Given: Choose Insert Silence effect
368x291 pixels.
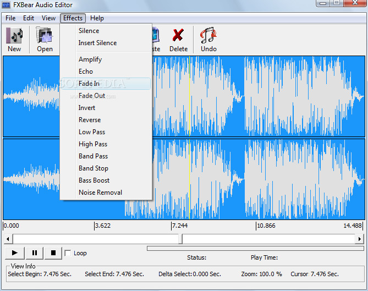Looking at the screenshot, I should [106, 43].
